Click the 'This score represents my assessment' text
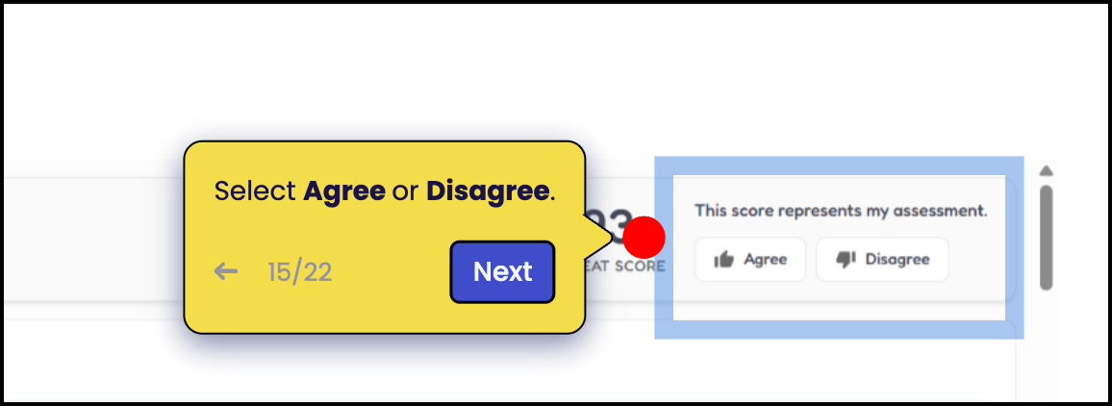Image resolution: width=1112 pixels, height=406 pixels. pos(841,211)
